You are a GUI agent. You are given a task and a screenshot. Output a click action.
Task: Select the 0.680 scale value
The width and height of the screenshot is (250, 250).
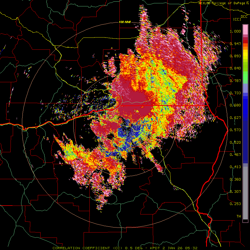click(x=235, y=105)
